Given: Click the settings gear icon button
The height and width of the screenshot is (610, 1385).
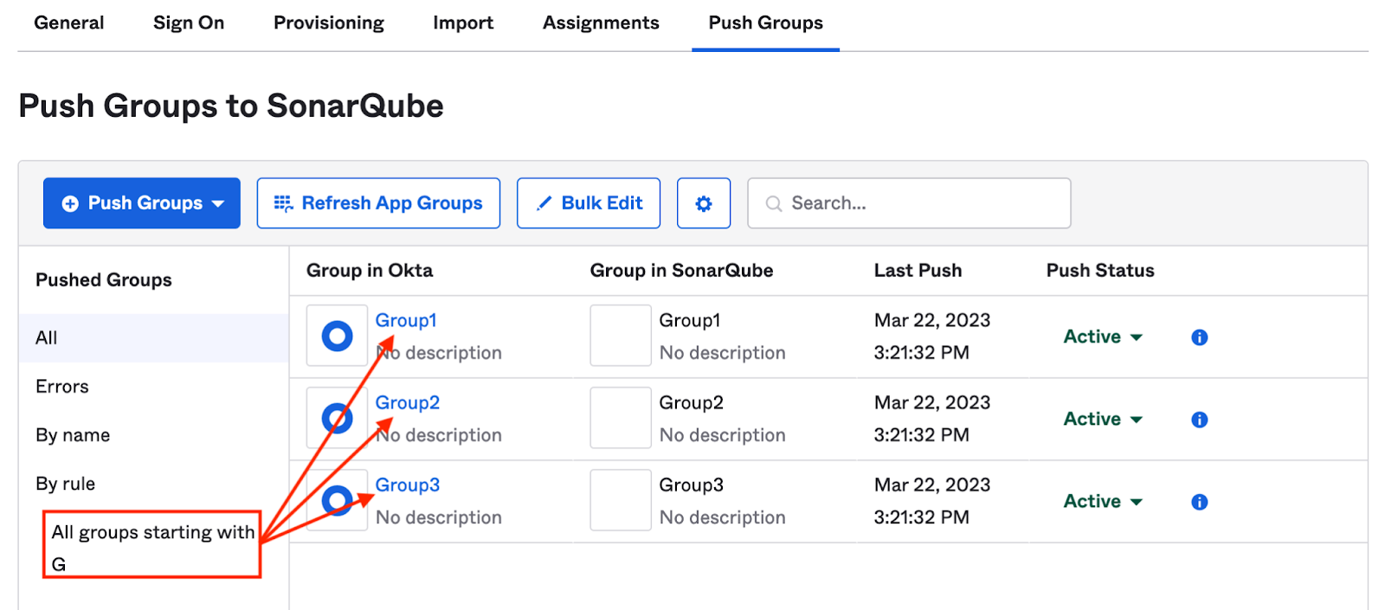Looking at the screenshot, I should (703, 203).
